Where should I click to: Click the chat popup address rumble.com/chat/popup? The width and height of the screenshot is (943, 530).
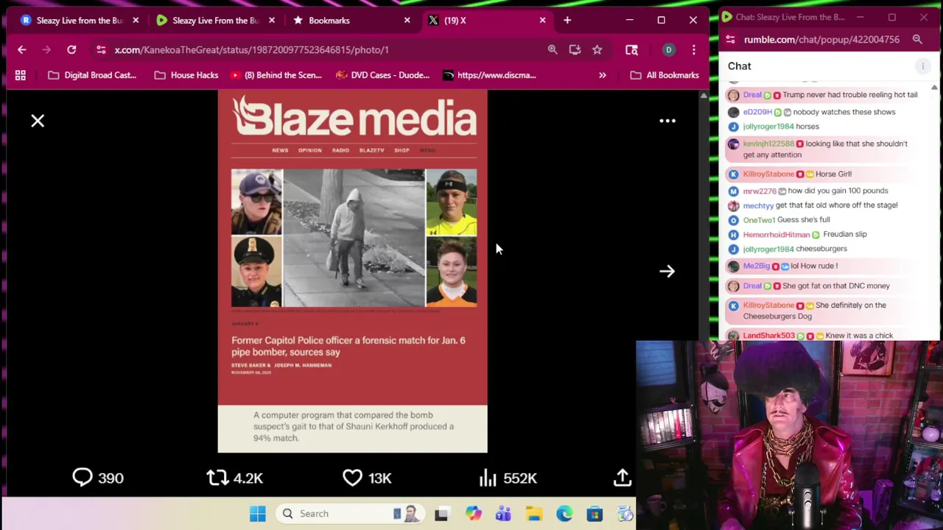coord(821,40)
